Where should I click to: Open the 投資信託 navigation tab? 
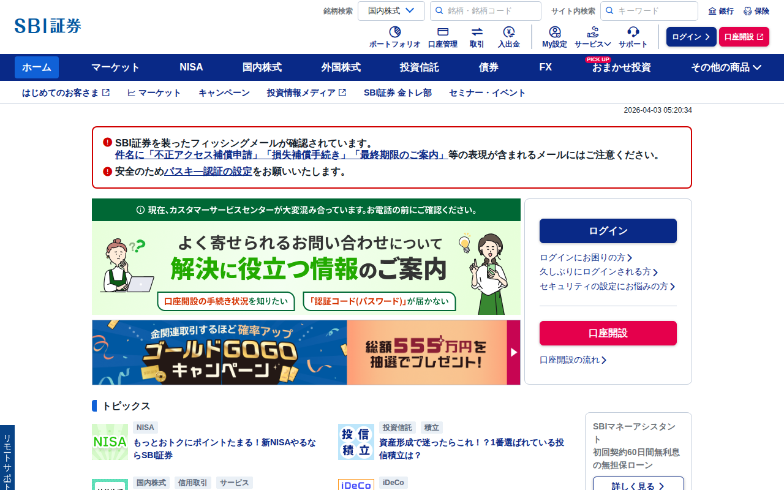[420, 67]
